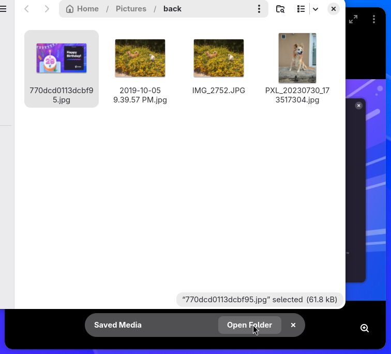391x354 pixels.
Task: Close the dark card in viewer background
Action: [358, 106]
